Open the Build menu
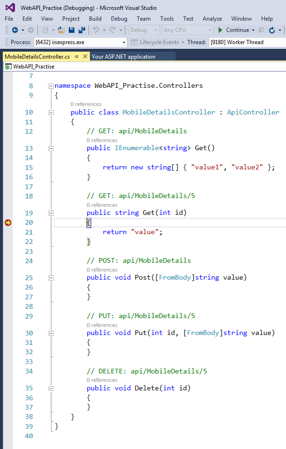286x449 pixels. coord(95,19)
